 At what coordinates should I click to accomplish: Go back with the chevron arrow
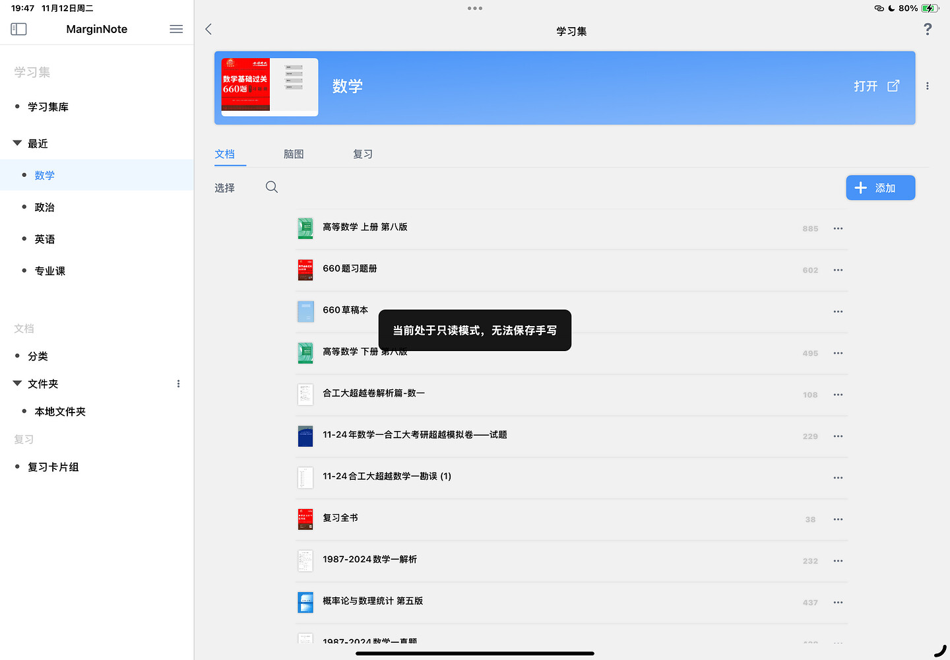point(208,29)
